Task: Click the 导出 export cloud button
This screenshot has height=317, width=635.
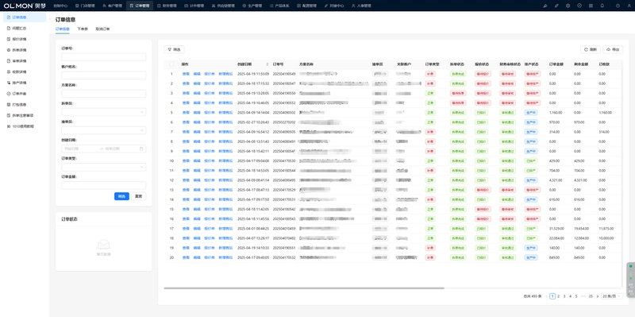Action: pos(613,49)
